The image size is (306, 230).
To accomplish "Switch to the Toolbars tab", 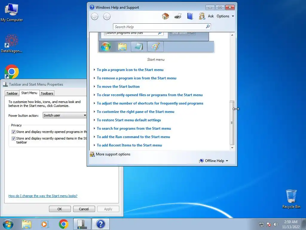I will (x=47, y=93).
